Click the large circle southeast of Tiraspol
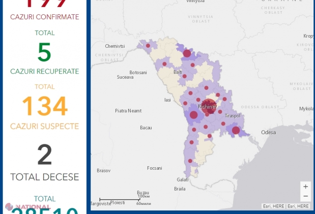This screenshot has height=214, width=315. [x=236, y=130]
